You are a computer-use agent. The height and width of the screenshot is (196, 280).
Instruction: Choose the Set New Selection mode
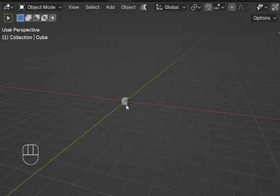pyautogui.click(x=20, y=18)
